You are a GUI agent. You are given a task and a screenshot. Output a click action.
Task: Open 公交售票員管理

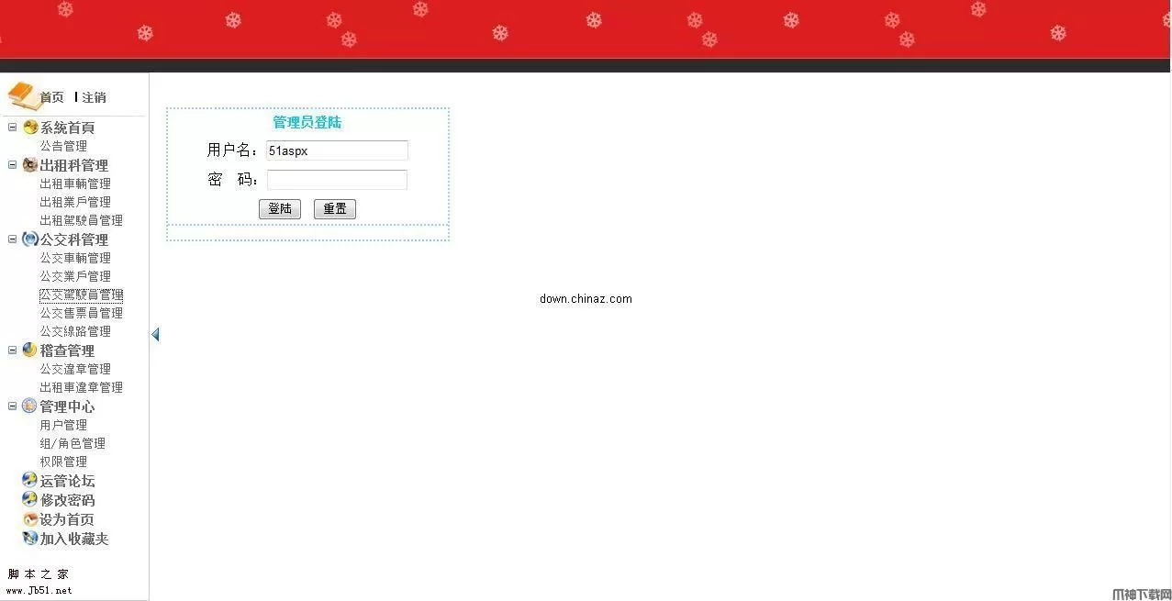[81, 313]
